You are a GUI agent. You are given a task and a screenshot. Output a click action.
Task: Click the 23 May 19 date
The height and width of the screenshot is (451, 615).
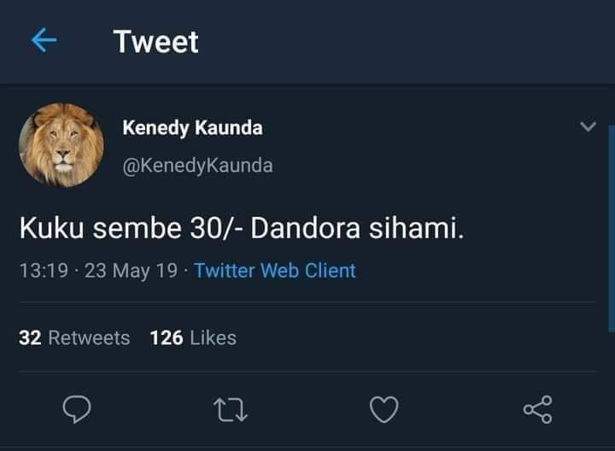pyautogui.click(x=131, y=271)
